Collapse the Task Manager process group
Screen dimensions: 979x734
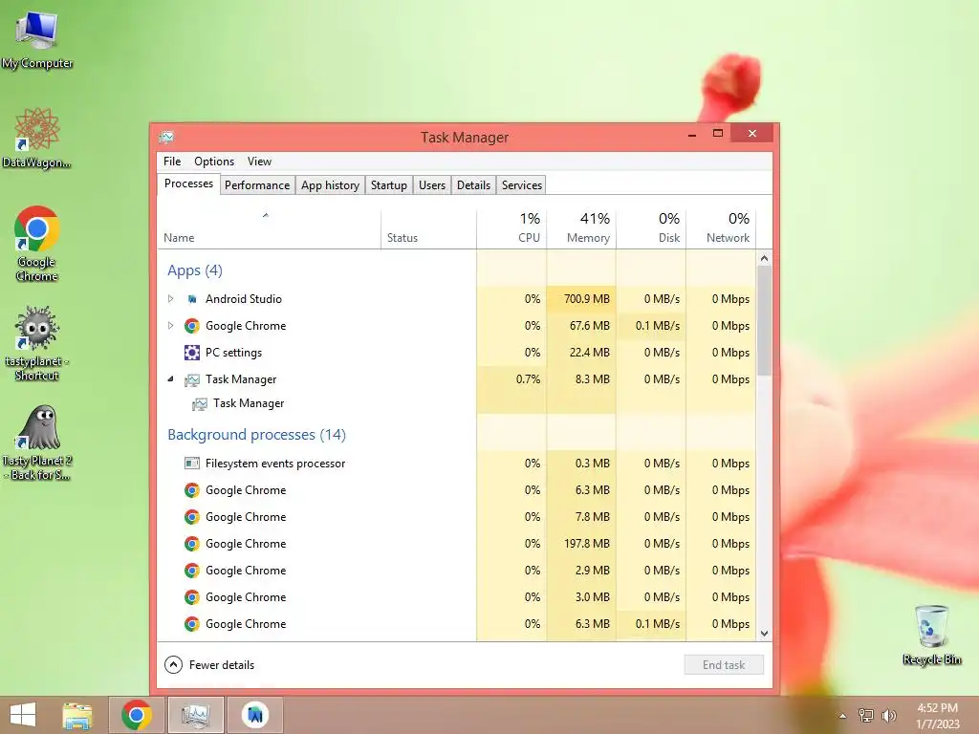click(x=170, y=378)
